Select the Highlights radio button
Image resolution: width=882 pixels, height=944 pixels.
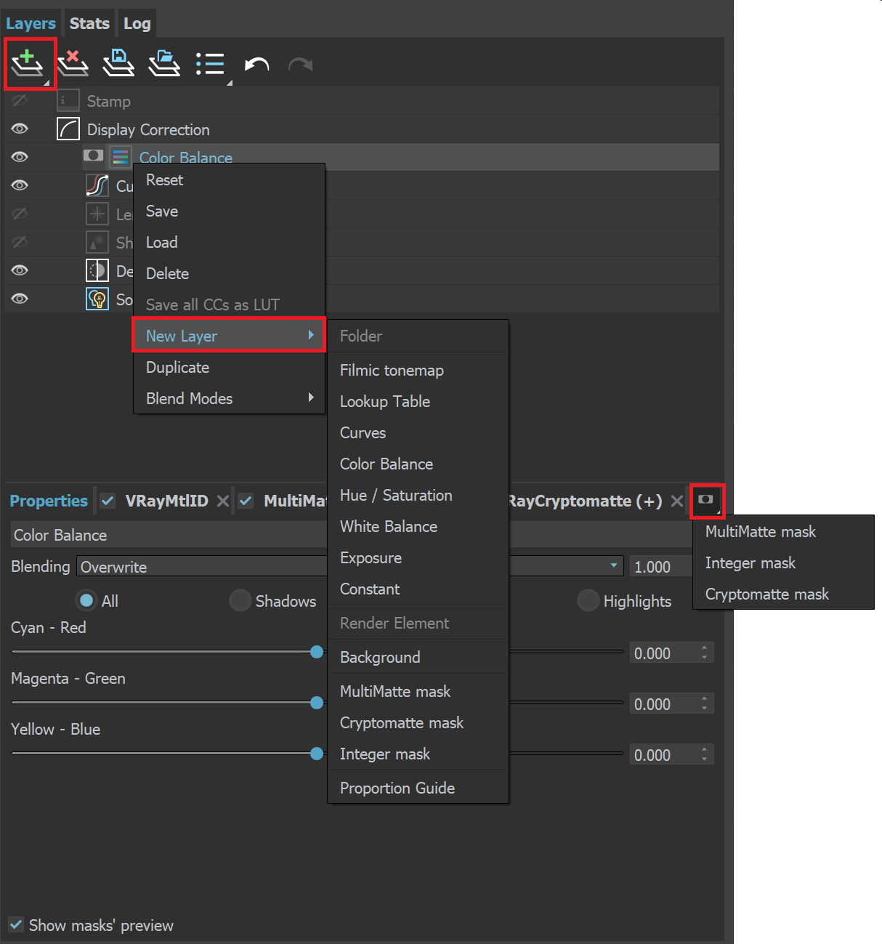588,600
